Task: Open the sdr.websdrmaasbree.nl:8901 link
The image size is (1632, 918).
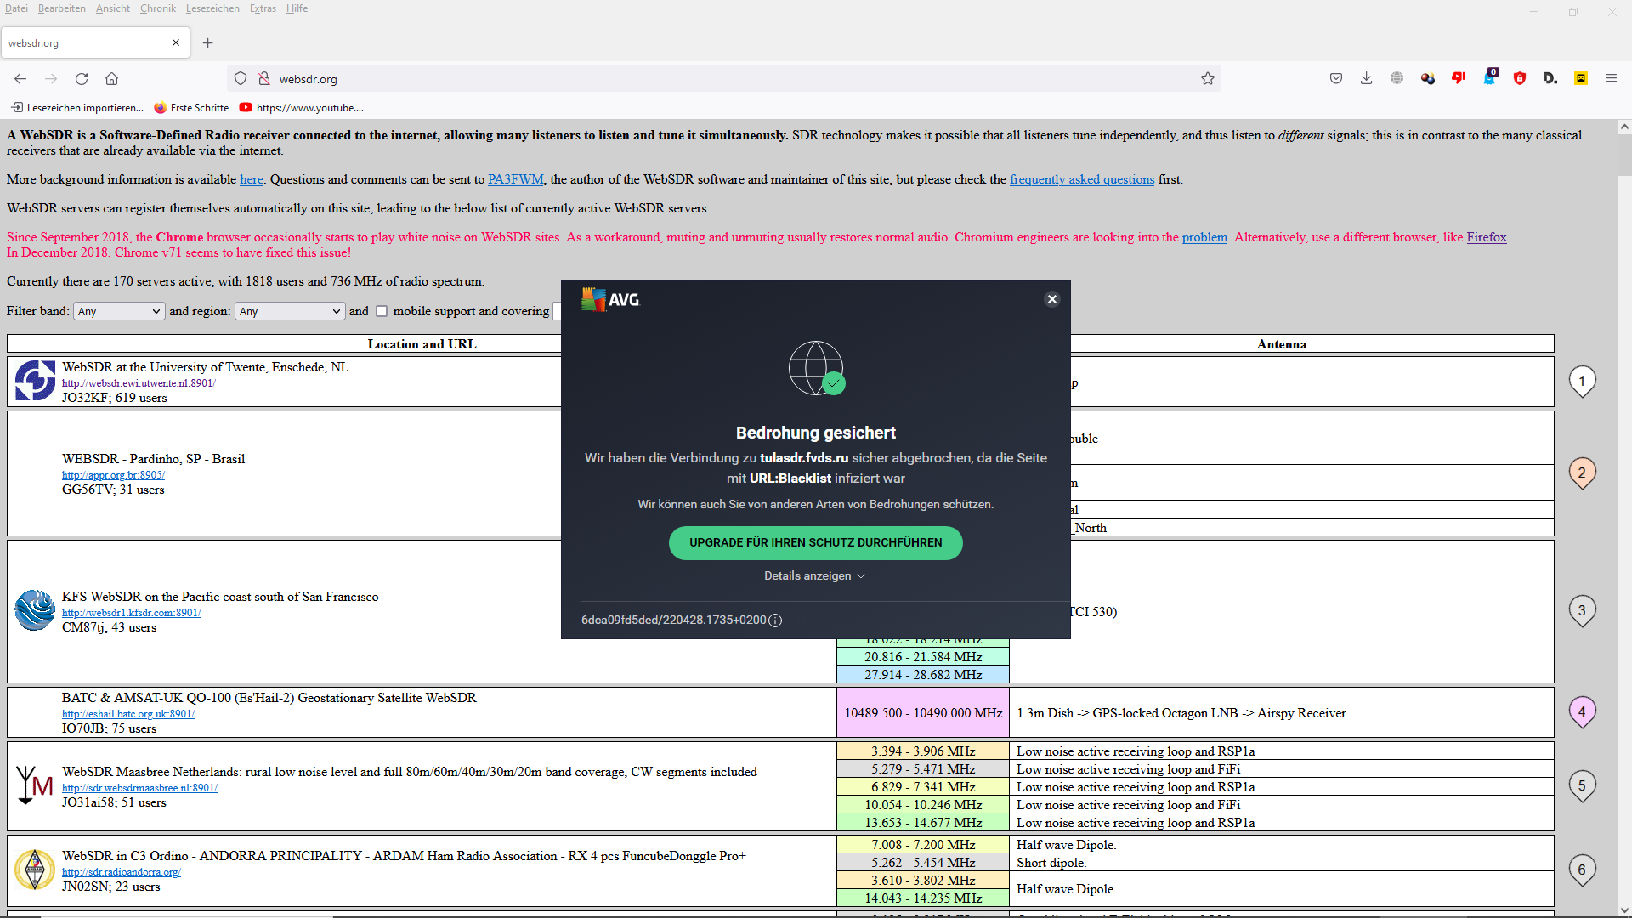Action: 139,788
